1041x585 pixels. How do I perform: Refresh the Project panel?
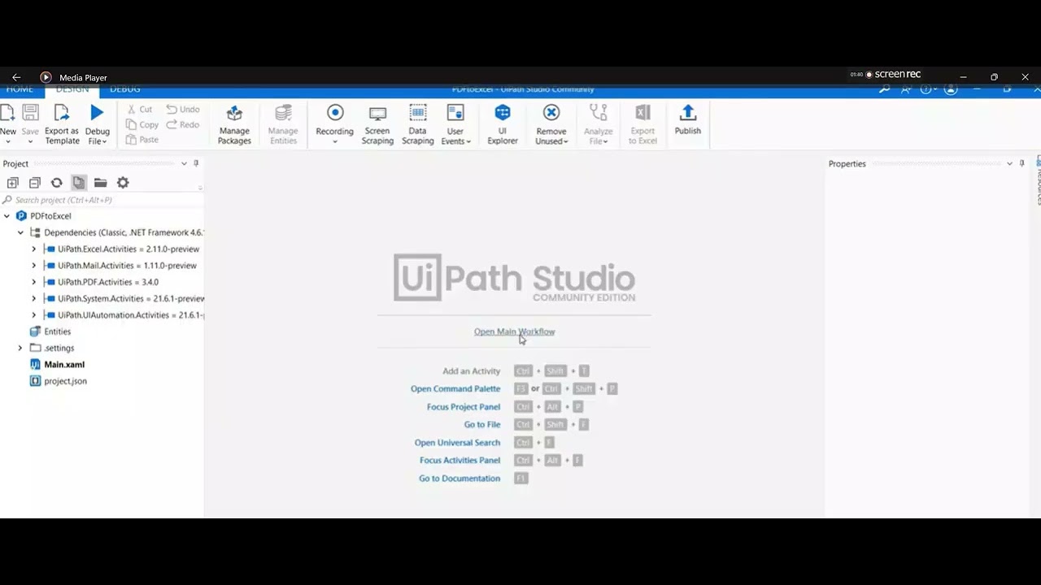click(x=56, y=183)
